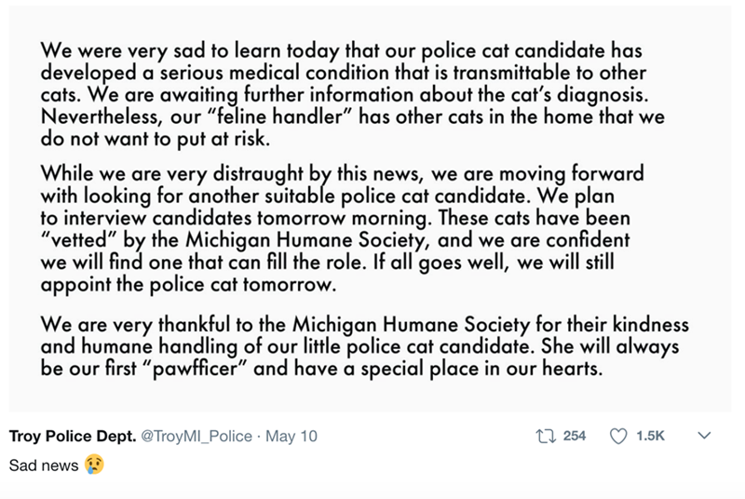Click the @TroyMI_Police handle
This screenshot has width=745, height=499.
(x=196, y=436)
